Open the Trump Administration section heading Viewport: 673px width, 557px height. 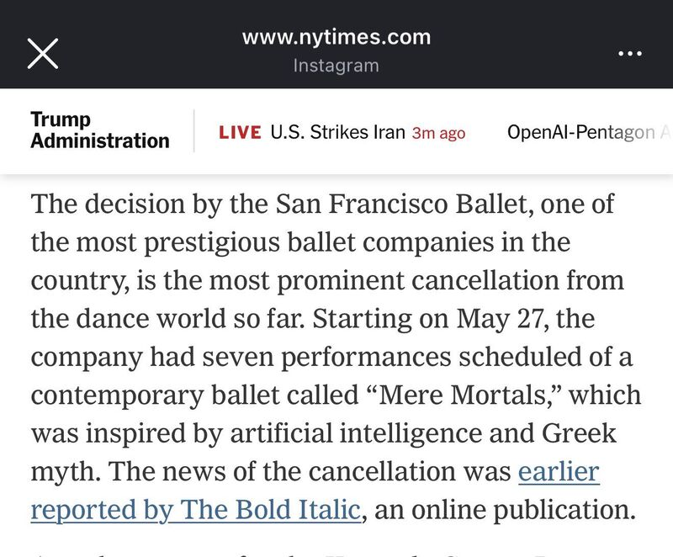coord(99,130)
